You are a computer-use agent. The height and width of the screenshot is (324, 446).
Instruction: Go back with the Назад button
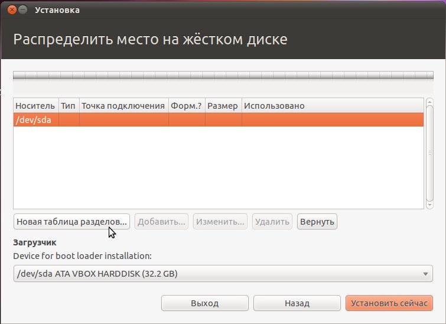pos(297,303)
